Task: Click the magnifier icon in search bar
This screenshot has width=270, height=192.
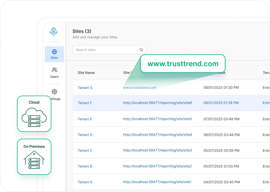Action: click(141, 50)
